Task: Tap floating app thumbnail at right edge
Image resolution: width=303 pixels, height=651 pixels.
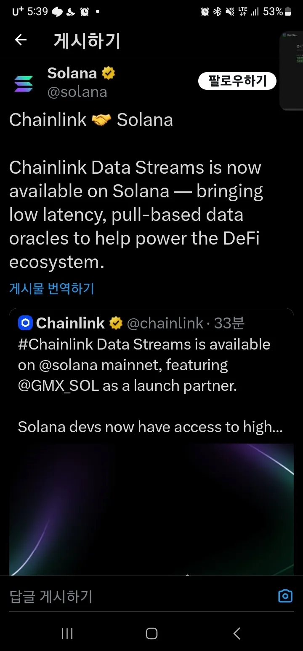Action: 292,71
